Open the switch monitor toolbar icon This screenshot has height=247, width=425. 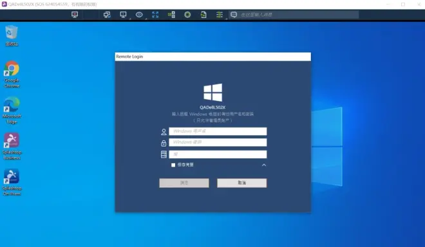point(107,15)
